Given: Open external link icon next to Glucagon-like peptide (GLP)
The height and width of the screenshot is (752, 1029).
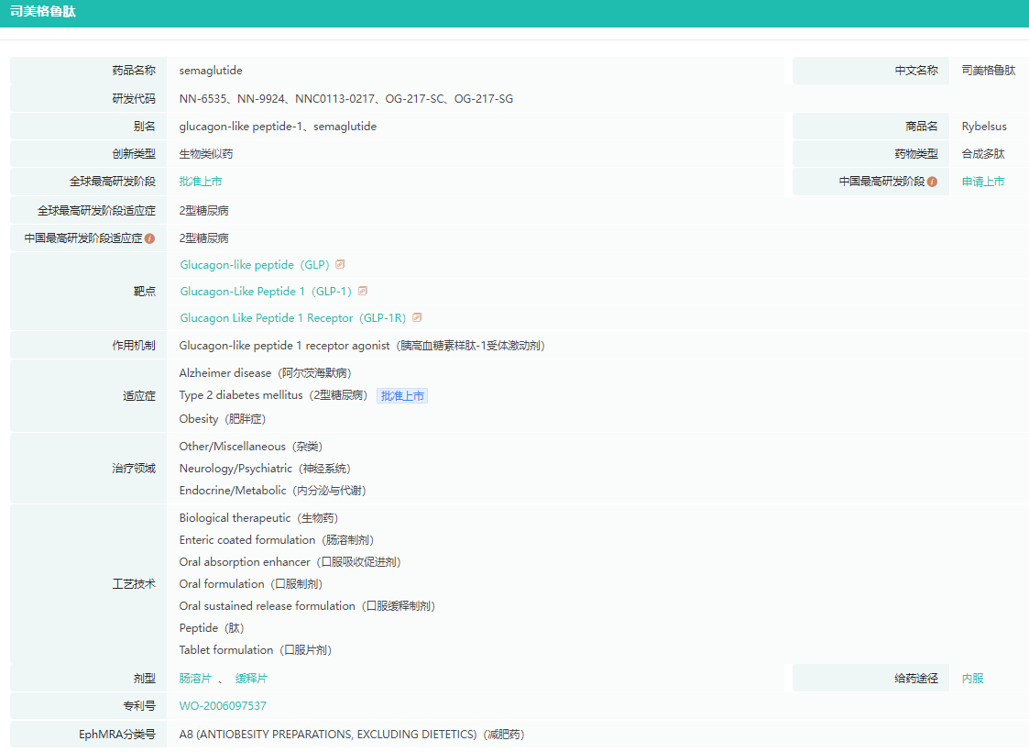Looking at the screenshot, I should tap(340, 264).
